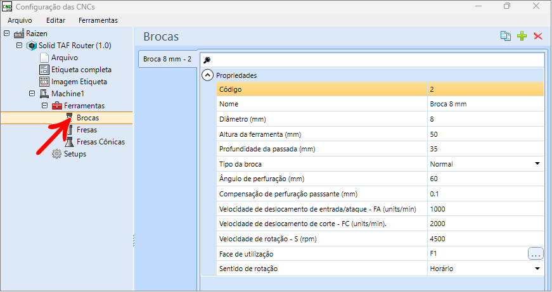
Task: Click the ellipsis button for Face de utilização
Action: 536,253
